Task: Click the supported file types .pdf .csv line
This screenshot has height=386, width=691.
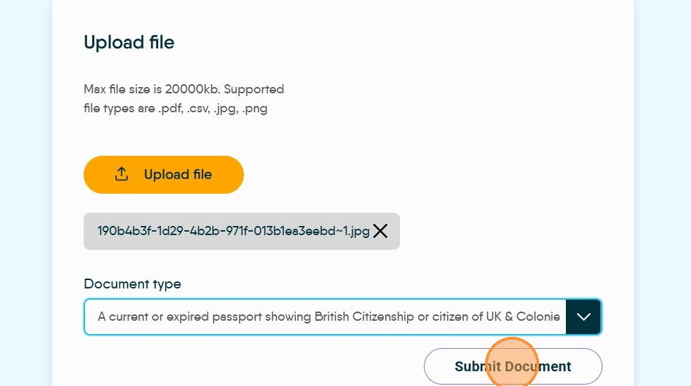Action: (x=175, y=109)
